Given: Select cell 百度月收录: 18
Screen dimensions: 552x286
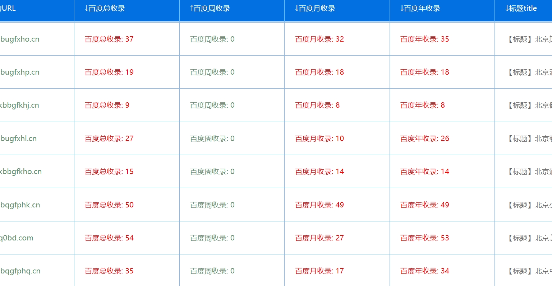Looking at the screenshot, I should (319, 72).
